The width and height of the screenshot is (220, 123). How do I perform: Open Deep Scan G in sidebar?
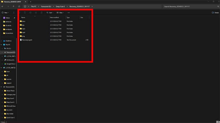tap(10, 102)
